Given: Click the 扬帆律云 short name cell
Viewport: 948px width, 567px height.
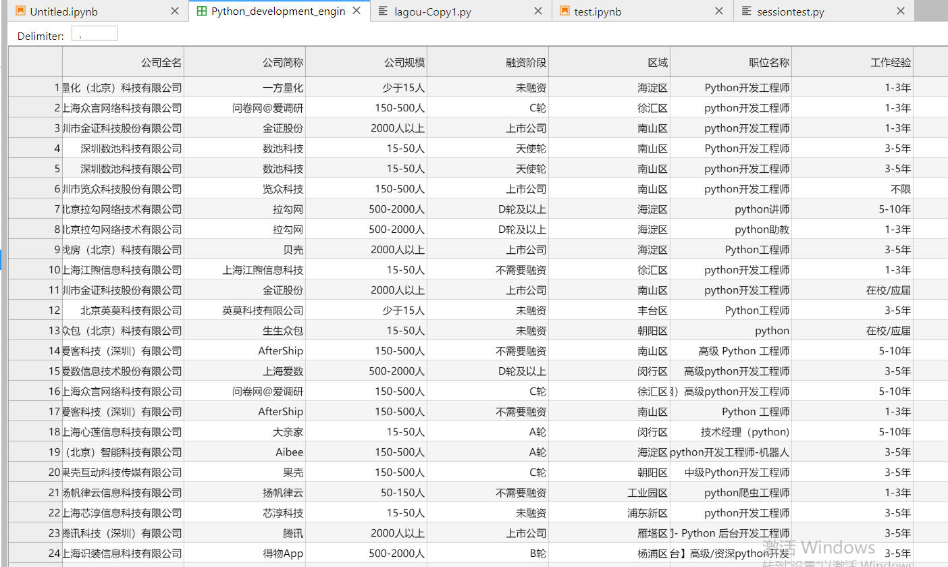Looking at the screenshot, I should click(x=244, y=493).
